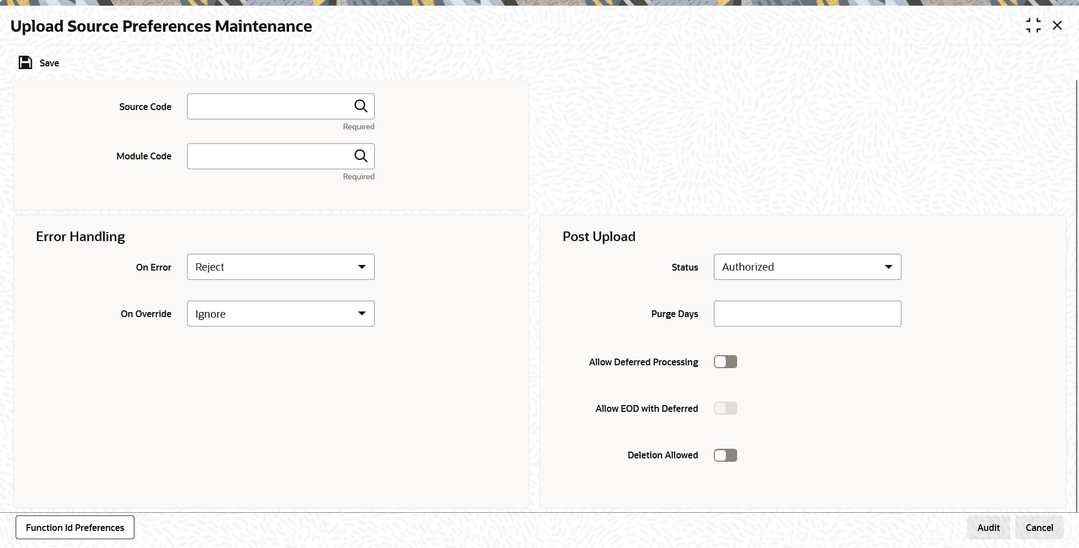Click the On Override label

coord(146,314)
